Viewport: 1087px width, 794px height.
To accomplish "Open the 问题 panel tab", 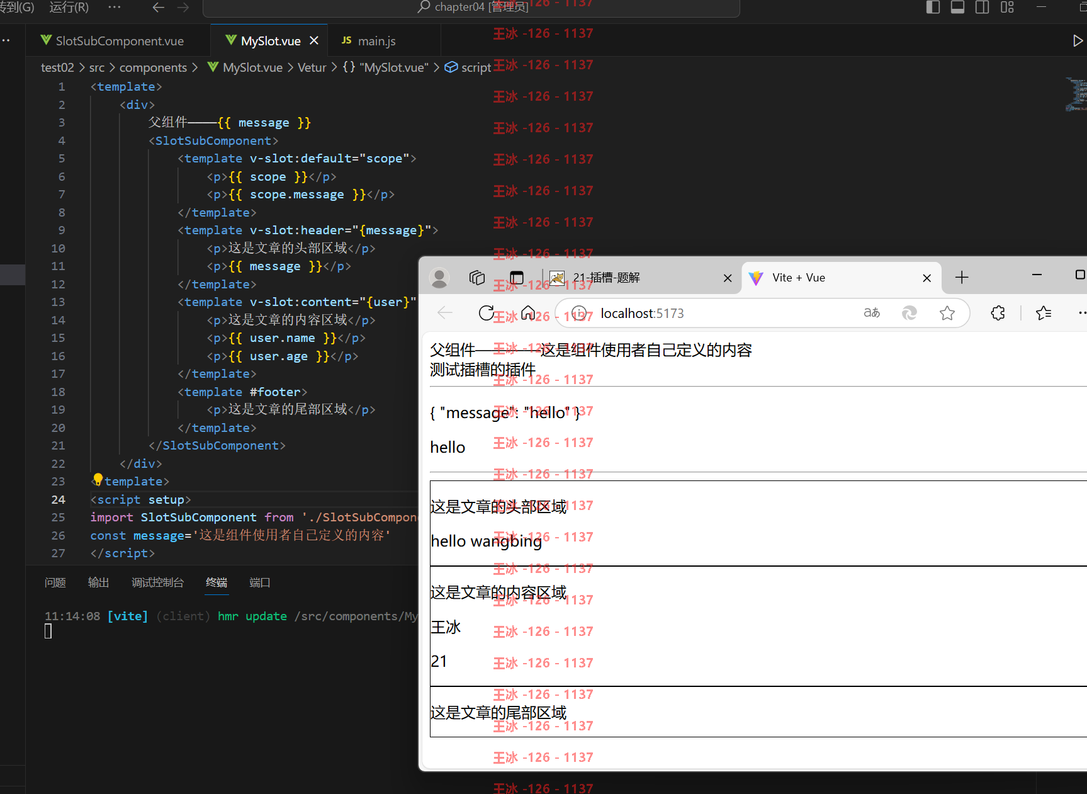I will point(55,582).
